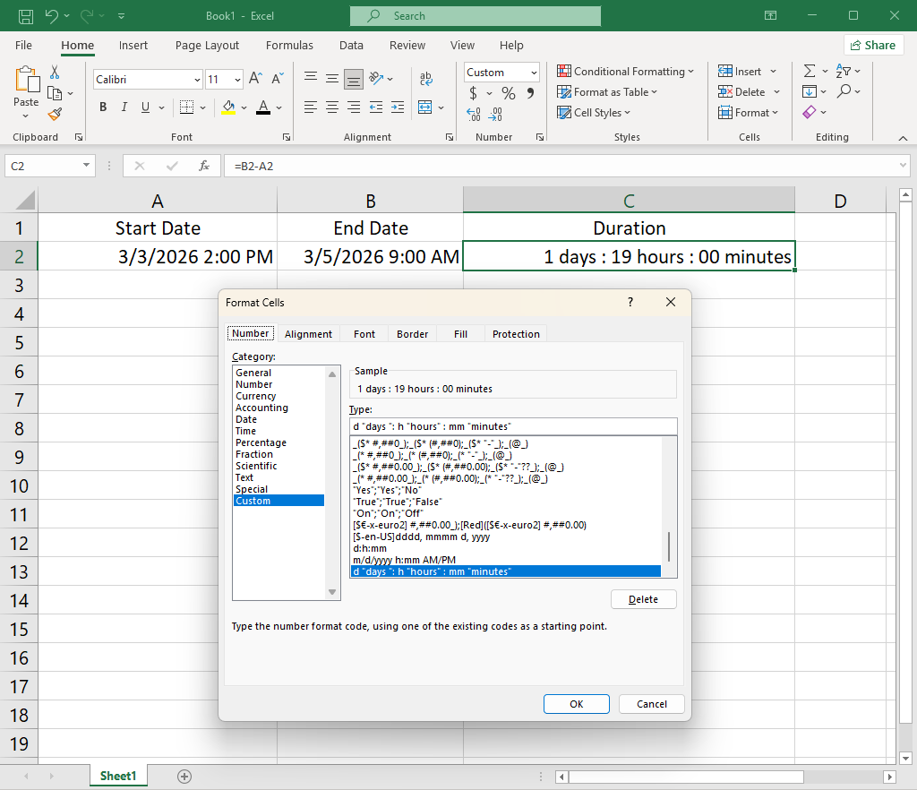This screenshot has width=917, height=790.
Task: Click the Borders icon
Action: pyautogui.click(x=186, y=107)
